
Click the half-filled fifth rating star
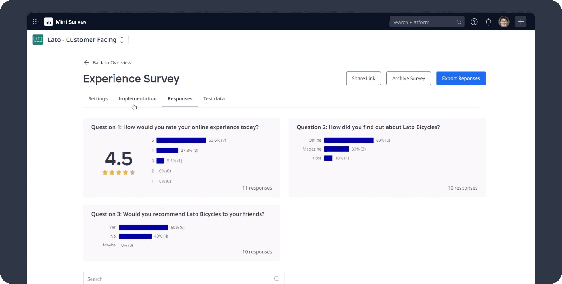coord(132,173)
